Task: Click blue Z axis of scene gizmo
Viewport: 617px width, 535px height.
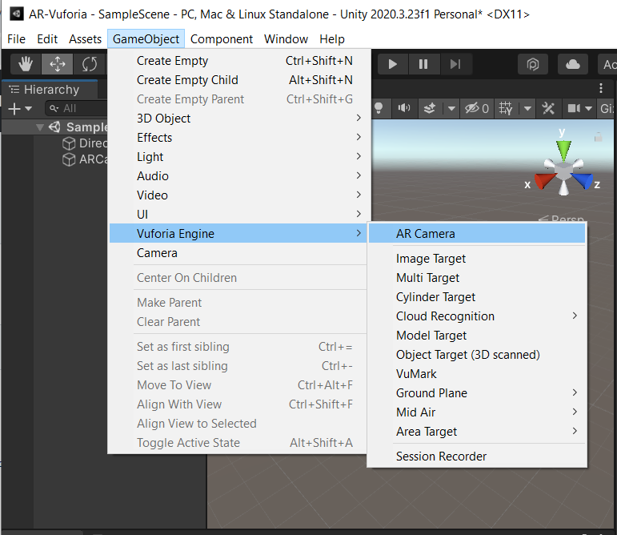Action: point(583,181)
